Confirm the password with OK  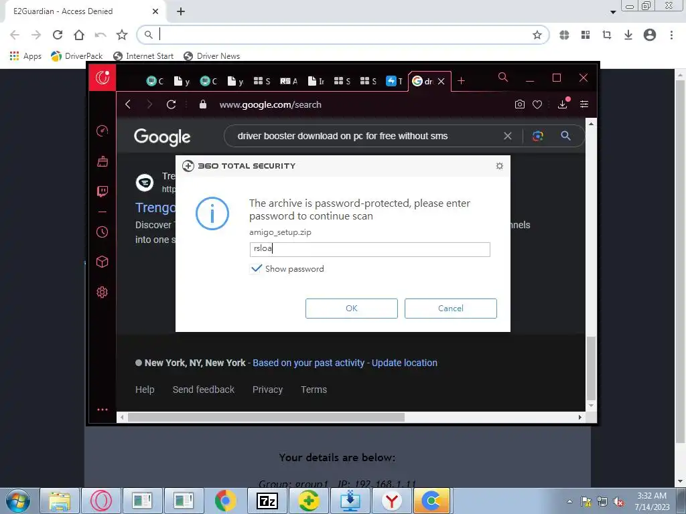tap(351, 308)
